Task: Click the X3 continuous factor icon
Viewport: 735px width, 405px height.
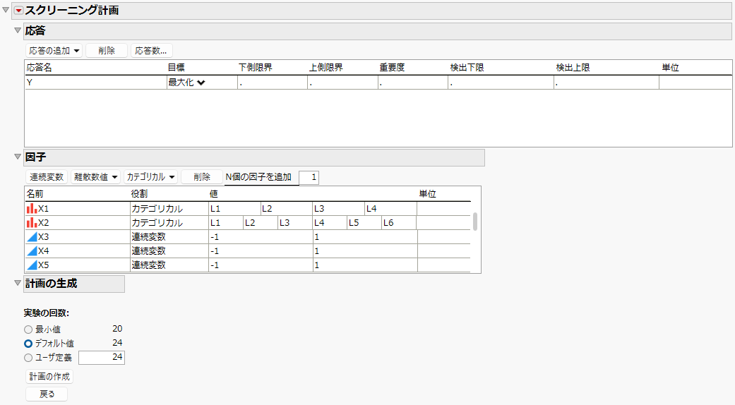Action: [31, 237]
